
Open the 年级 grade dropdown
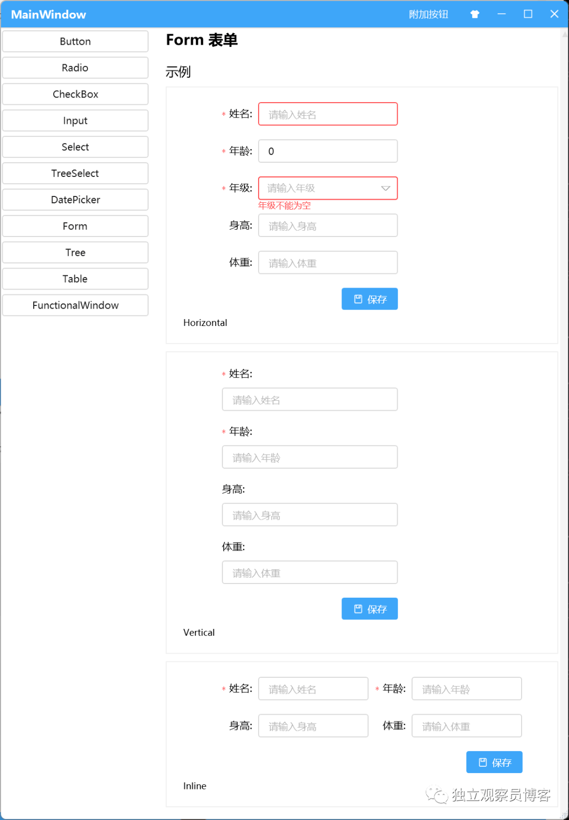coord(385,188)
